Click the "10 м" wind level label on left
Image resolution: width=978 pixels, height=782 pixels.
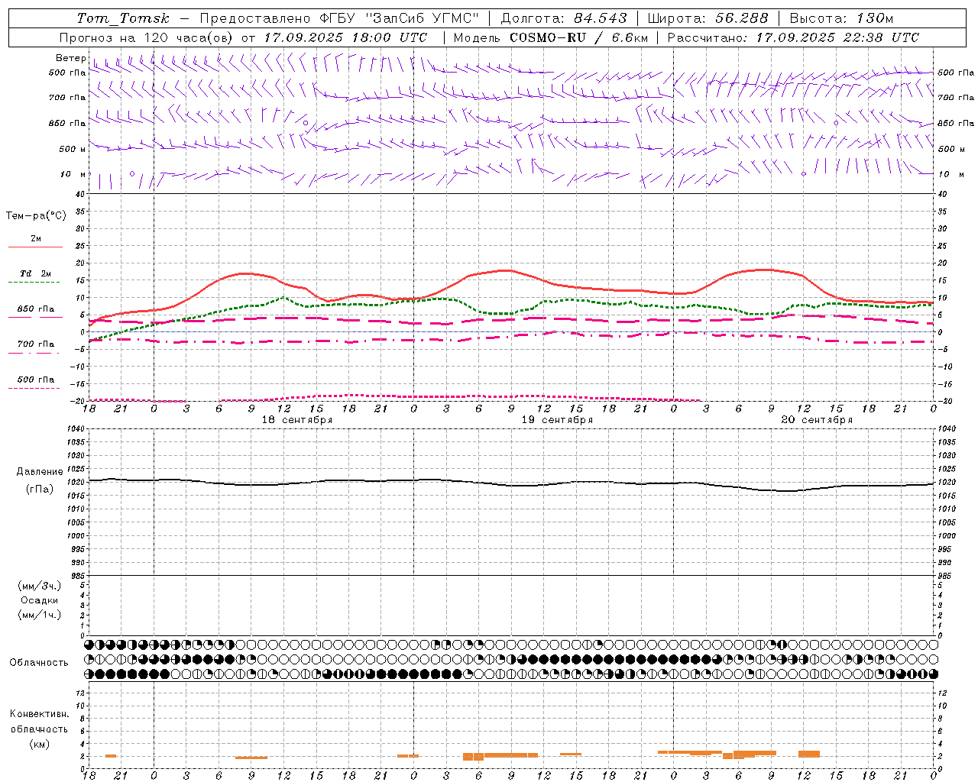coord(73,174)
